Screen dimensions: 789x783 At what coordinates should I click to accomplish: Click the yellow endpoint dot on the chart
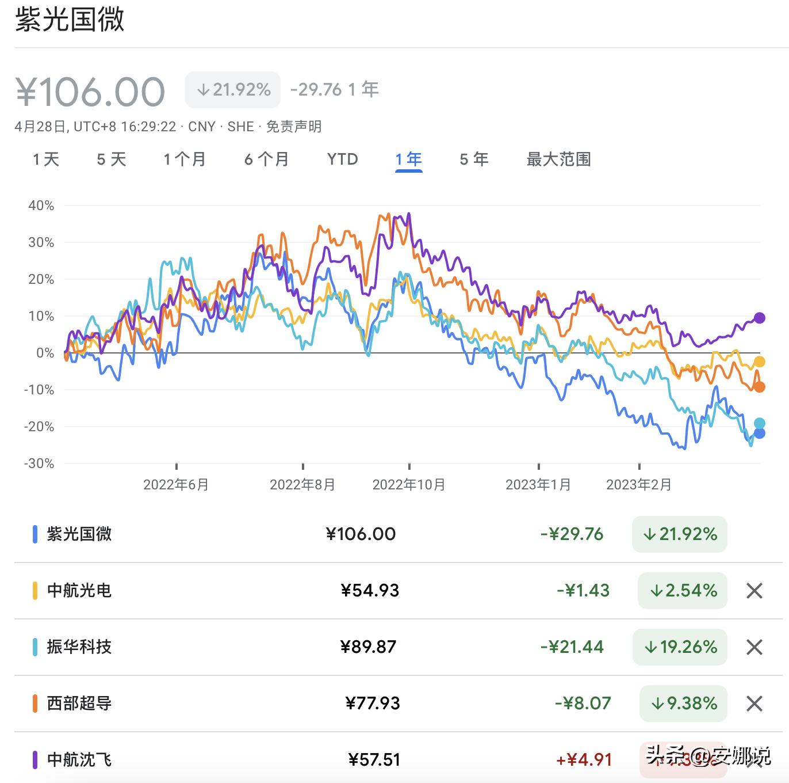760,362
